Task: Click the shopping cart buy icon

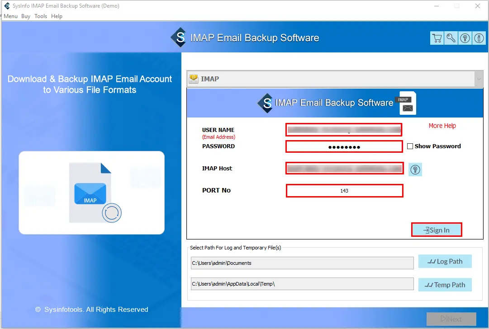Action: [437, 38]
